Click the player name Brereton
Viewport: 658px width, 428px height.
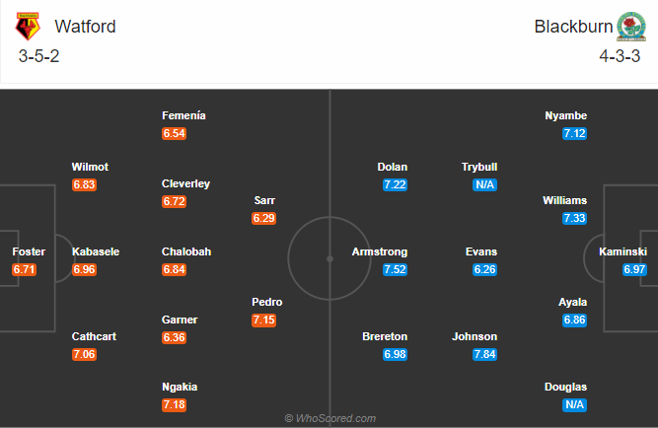coord(385,336)
